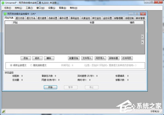This screenshot has height=115, width=164.
Task: Maximize the inner 网页自动提交监控操作 window
Action: coord(137,14)
